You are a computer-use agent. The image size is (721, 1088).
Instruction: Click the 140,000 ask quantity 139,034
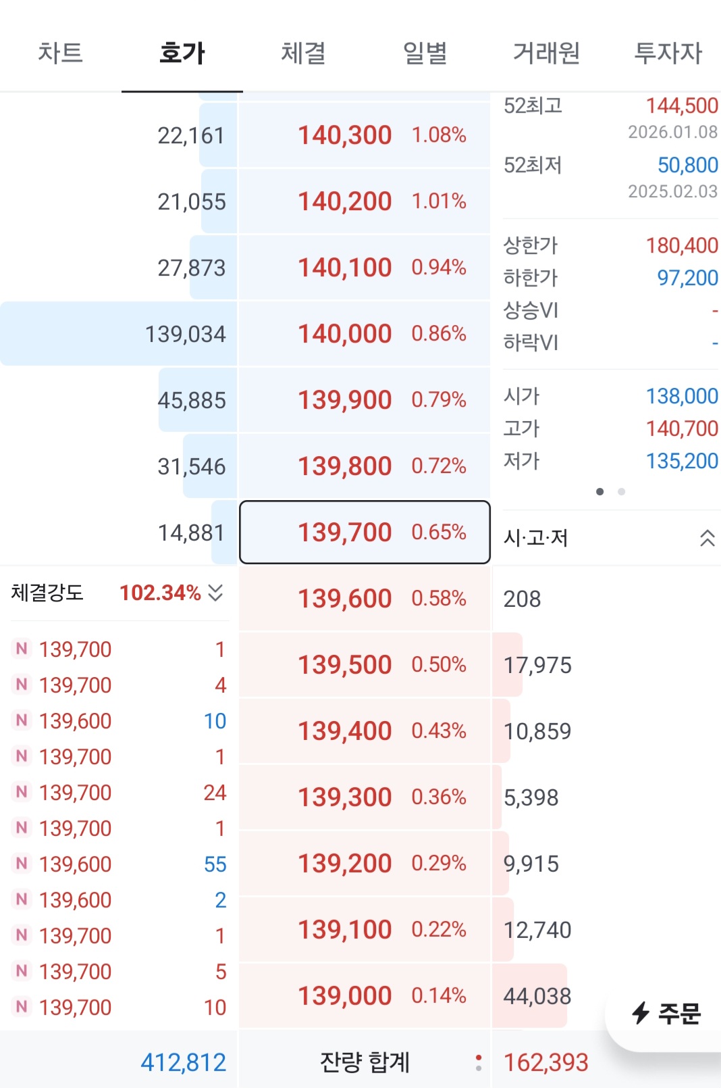tap(185, 333)
